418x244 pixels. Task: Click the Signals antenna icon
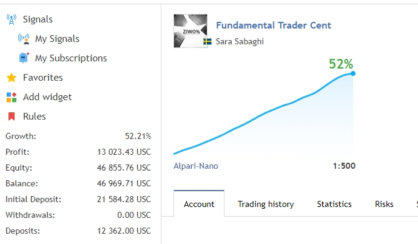pyautogui.click(x=12, y=19)
